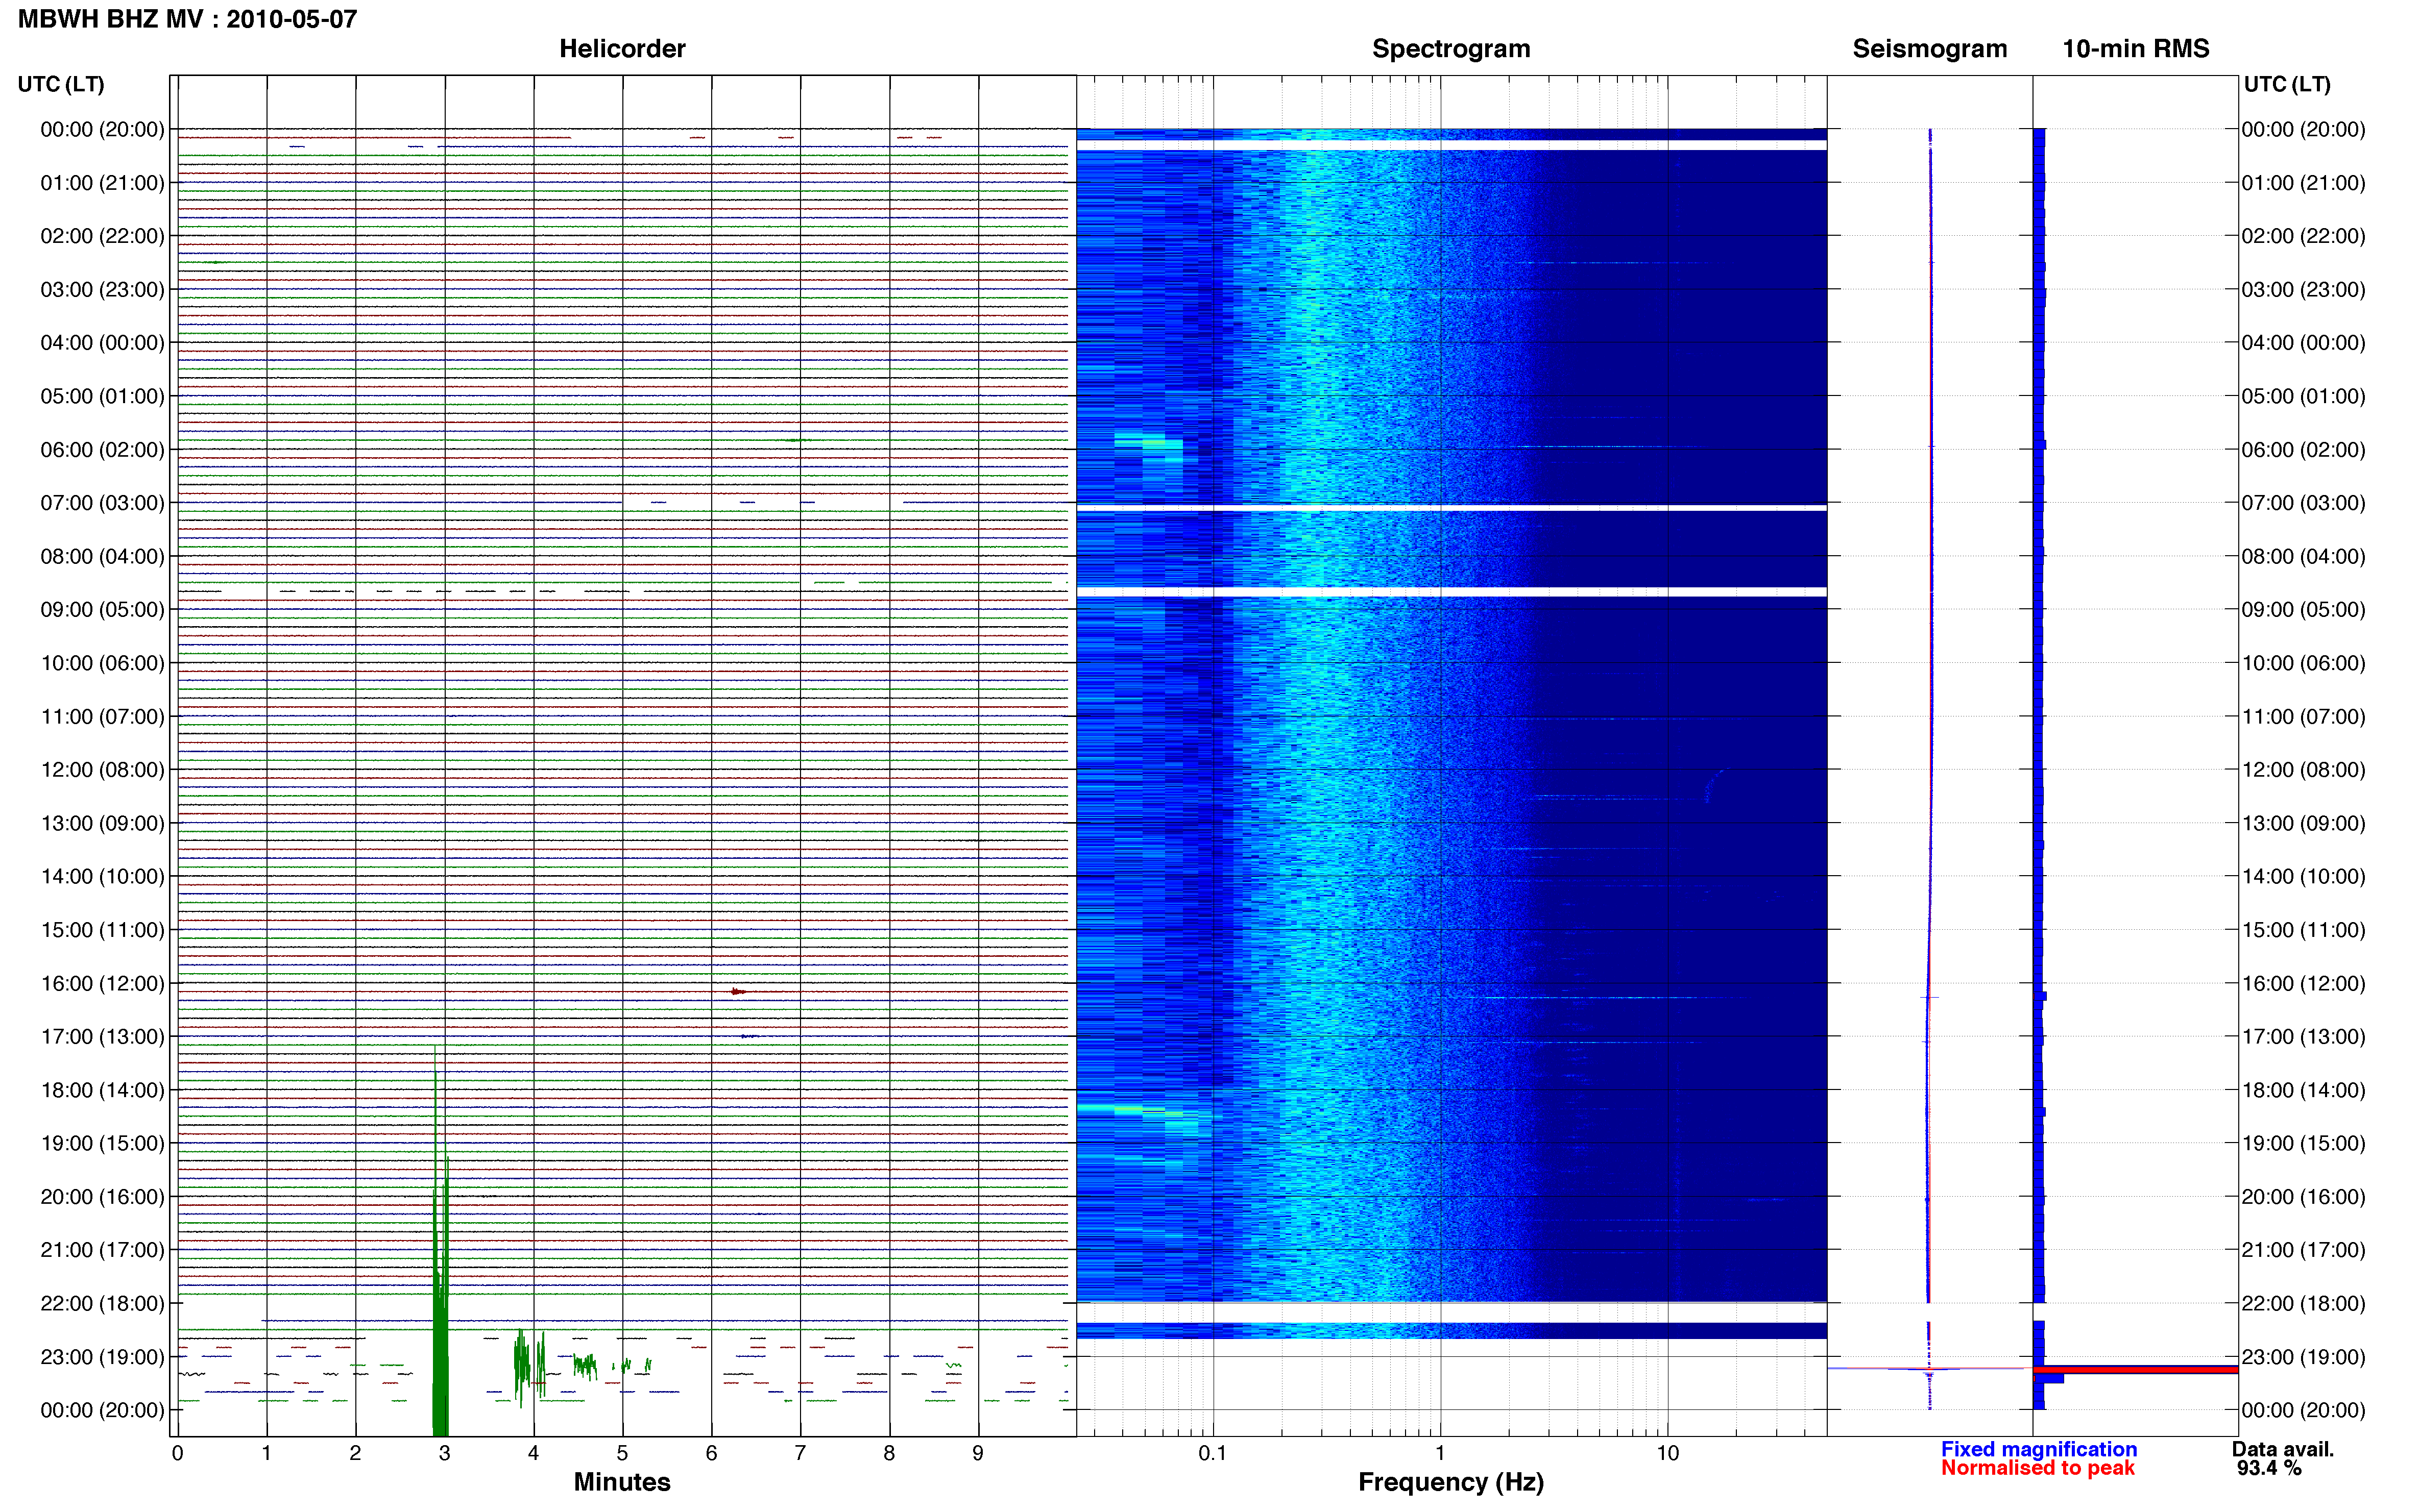Click left time label '03:00 (23:00)'
2420x1512 pixels.
[102, 289]
